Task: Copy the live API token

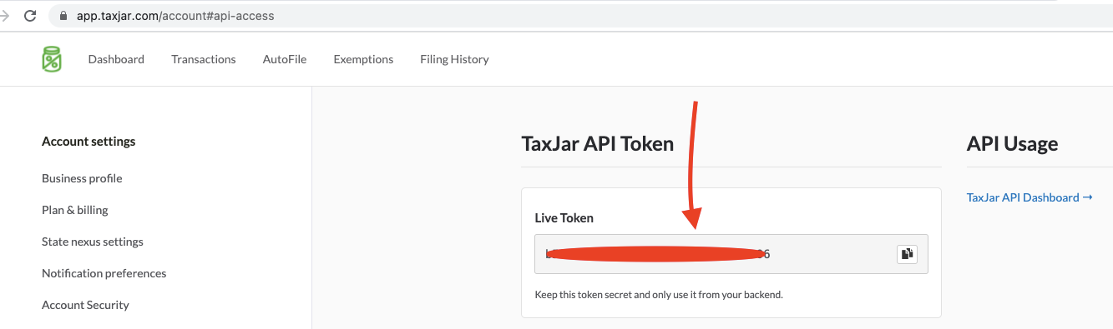Action: click(x=907, y=254)
